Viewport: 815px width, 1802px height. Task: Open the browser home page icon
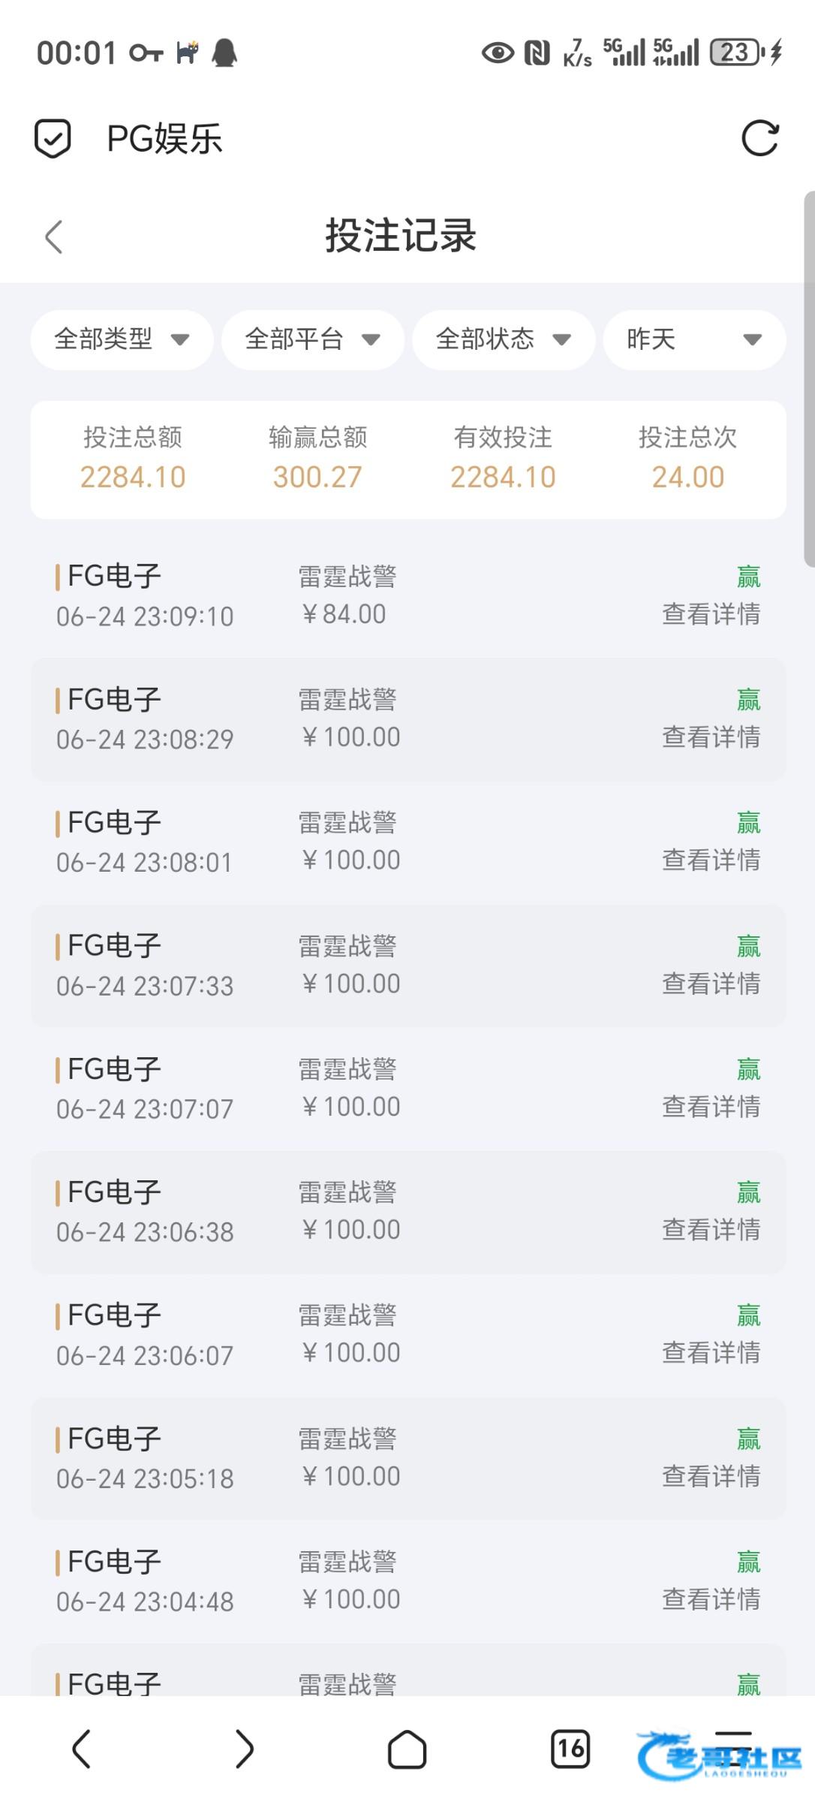(x=407, y=1749)
